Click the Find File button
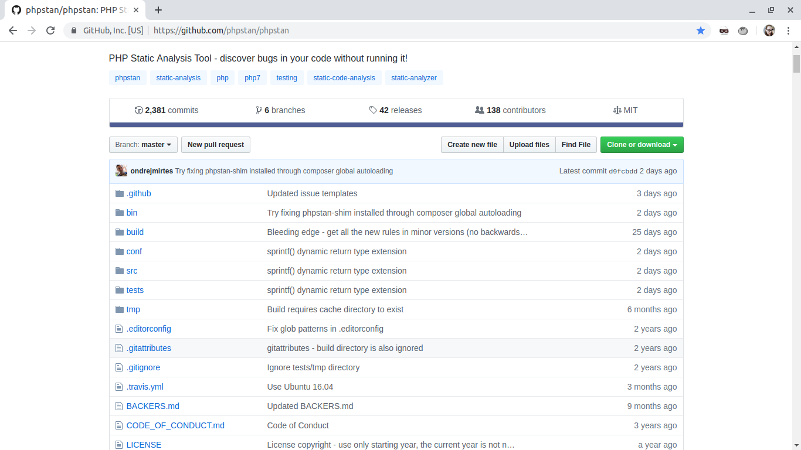This screenshot has width=801, height=450. click(576, 145)
